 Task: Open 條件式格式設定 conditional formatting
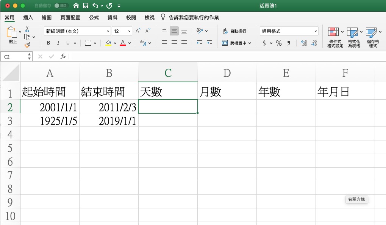[x=335, y=37]
